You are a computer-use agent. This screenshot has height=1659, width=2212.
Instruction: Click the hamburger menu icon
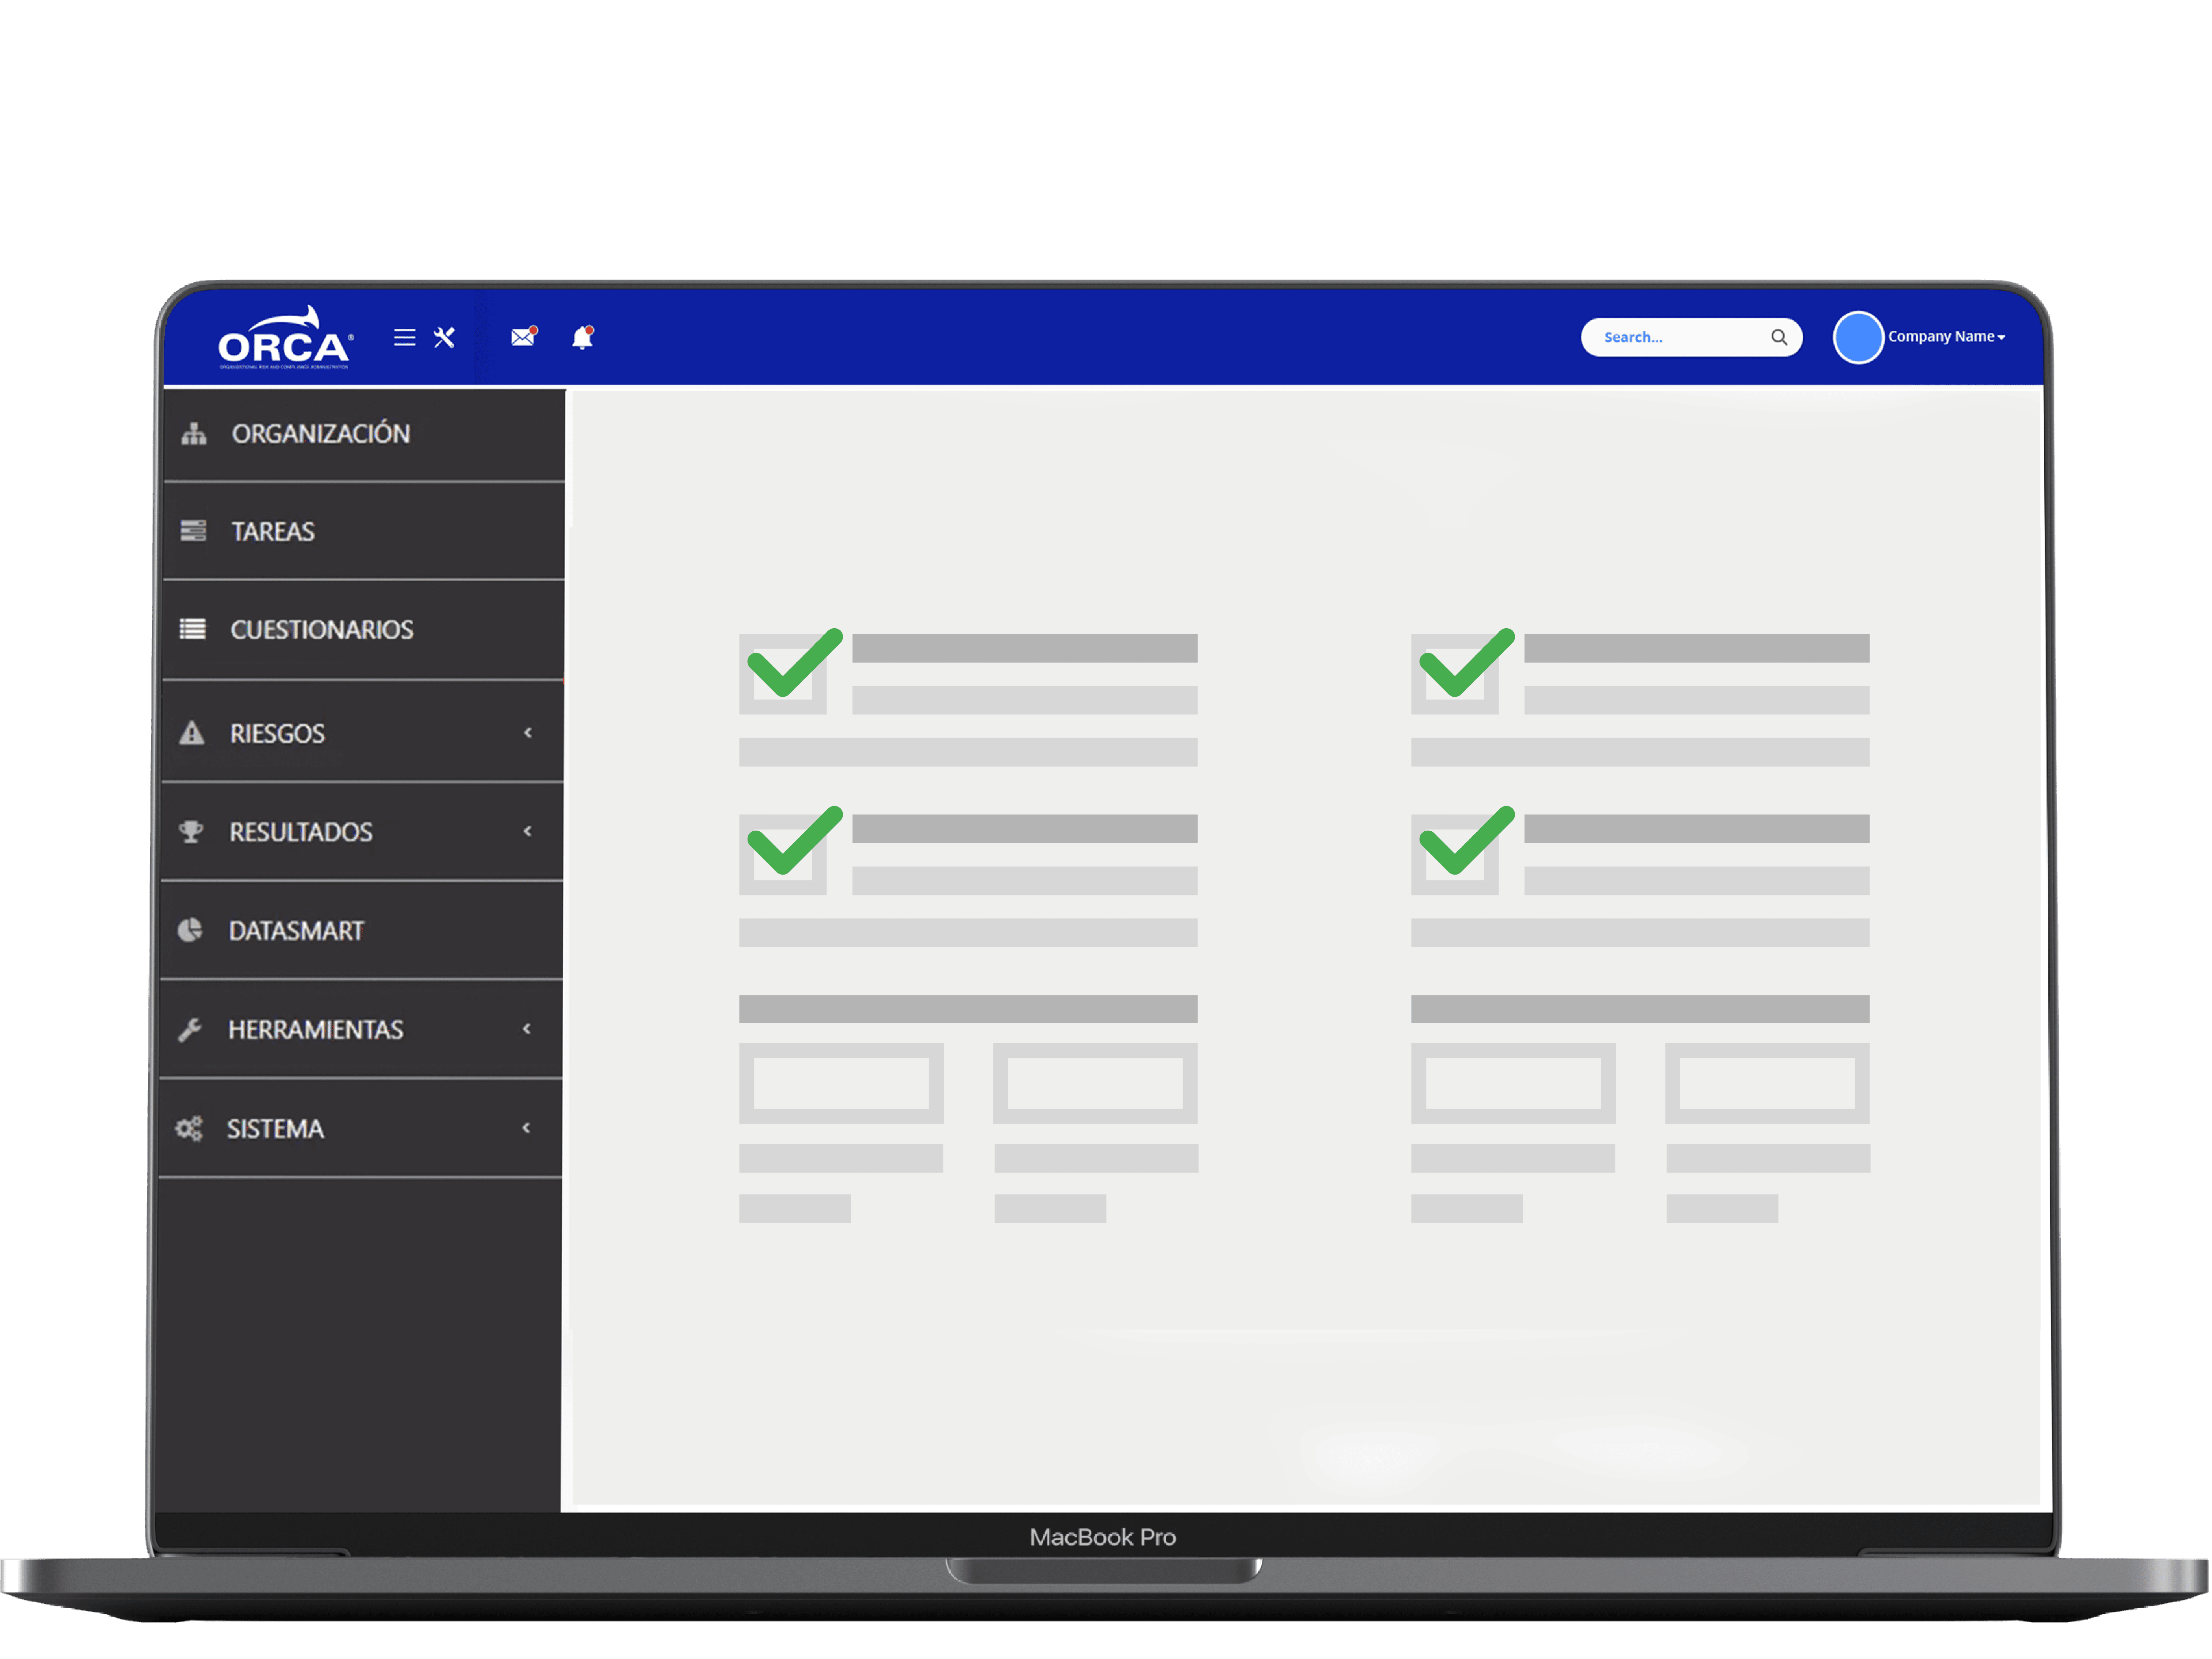[x=404, y=337]
